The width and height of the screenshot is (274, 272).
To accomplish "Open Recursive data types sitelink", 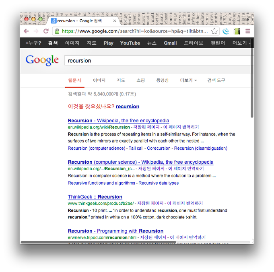I will [x=159, y=183].
